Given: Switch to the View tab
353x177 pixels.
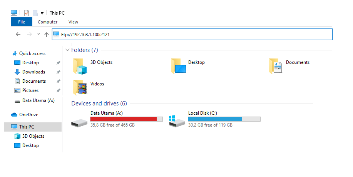Looking at the screenshot, I should click(x=73, y=22).
